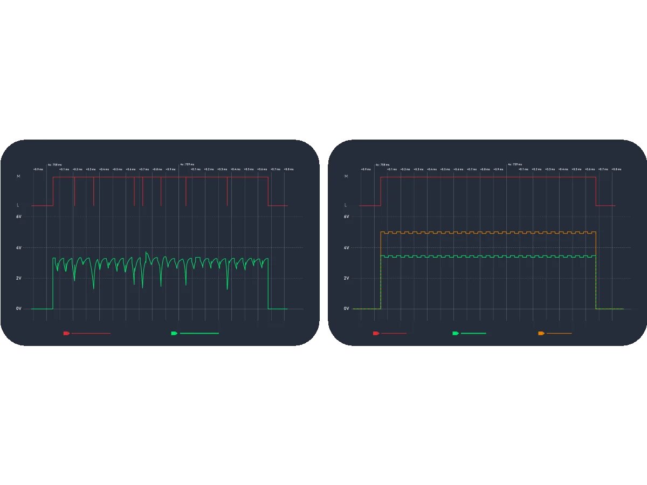Click the 4s : 758 ms marker in right chart
Viewport: 647px width, 485px height.
coord(382,165)
